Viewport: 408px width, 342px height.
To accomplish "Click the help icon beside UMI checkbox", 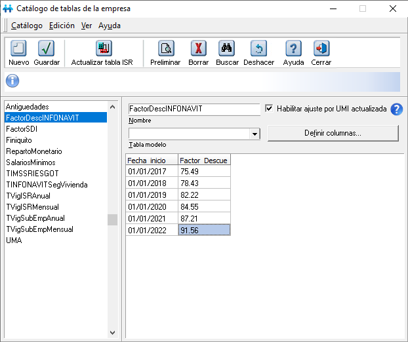I will [x=397, y=109].
